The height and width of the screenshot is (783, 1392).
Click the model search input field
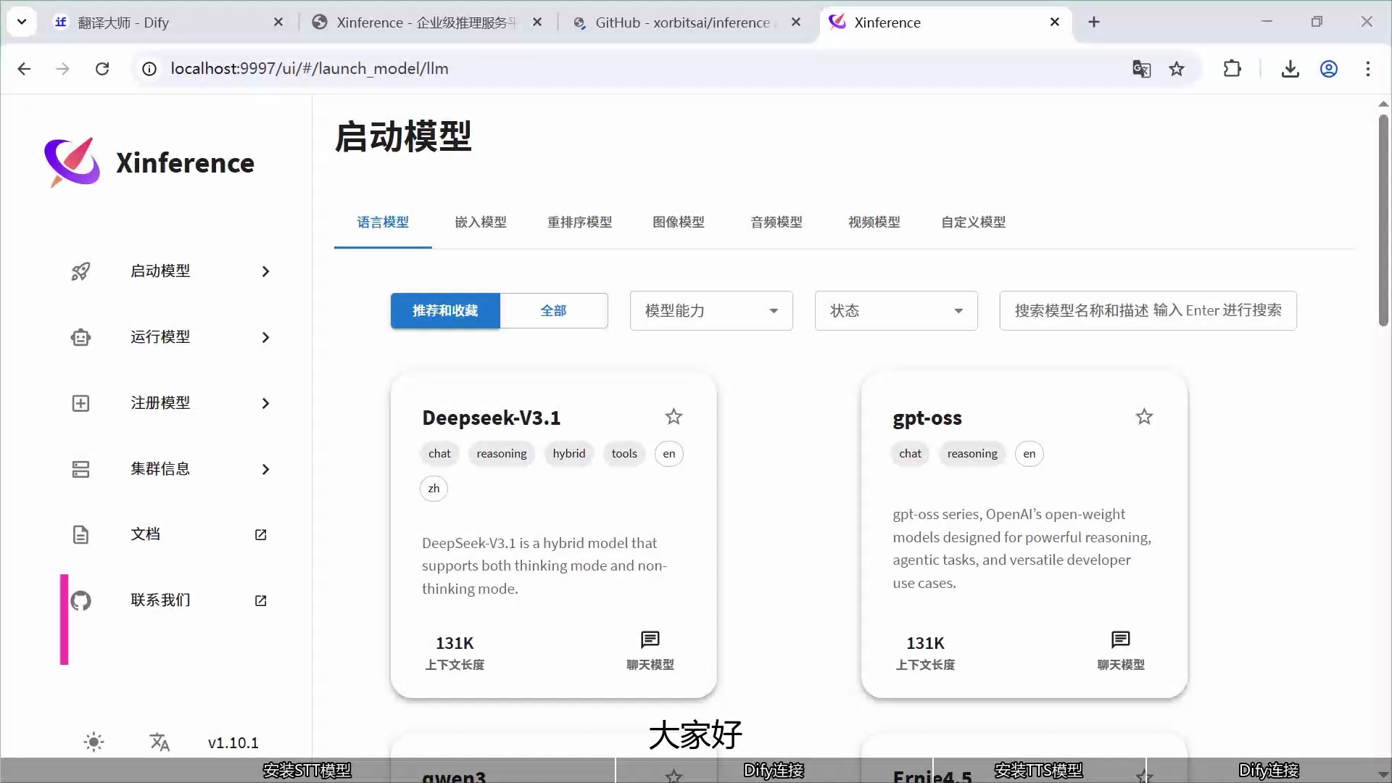point(1148,310)
